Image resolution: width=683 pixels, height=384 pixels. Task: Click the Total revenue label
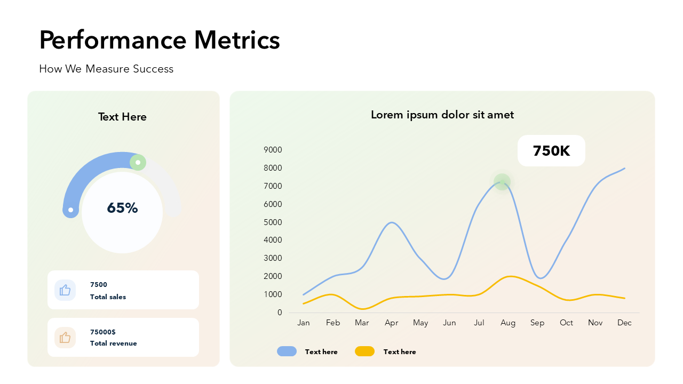tap(114, 343)
